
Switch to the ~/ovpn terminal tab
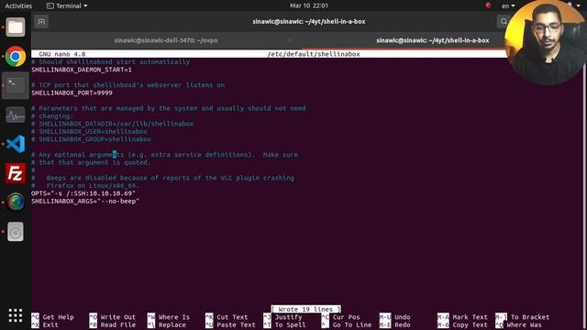coord(166,40)
